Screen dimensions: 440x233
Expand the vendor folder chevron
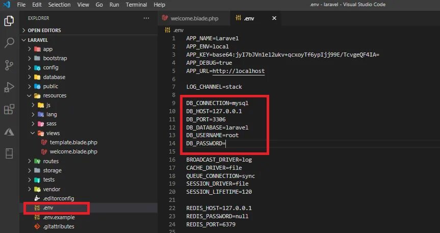(30, 189)
